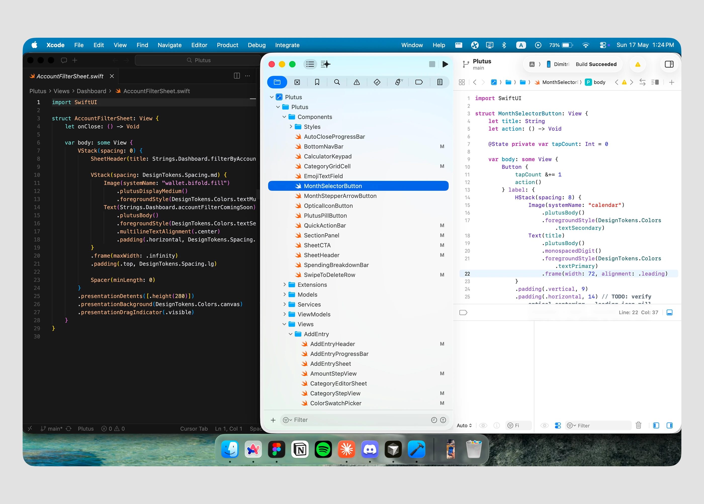Viewport: 704px width, 504px height.
Task: Toggle the debug area blue square icon
Action: (x=669, y=313)
